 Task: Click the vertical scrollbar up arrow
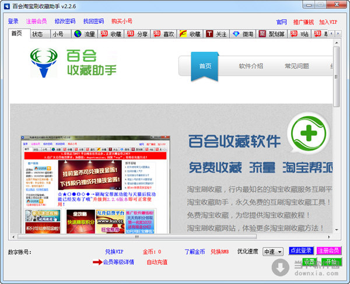point(337,43)
